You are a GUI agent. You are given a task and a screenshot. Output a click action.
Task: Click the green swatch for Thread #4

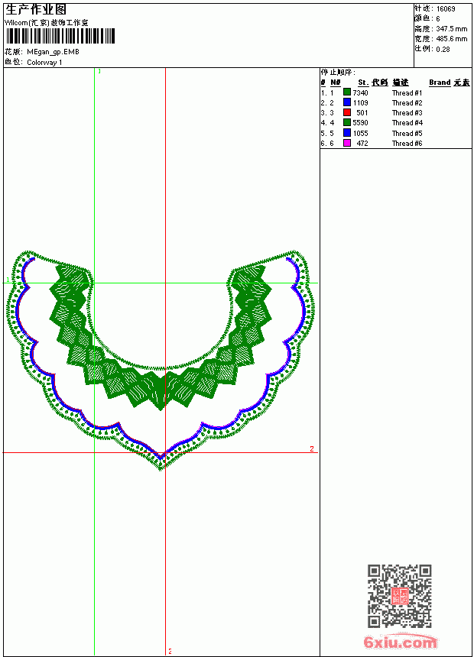pos(347,122)
